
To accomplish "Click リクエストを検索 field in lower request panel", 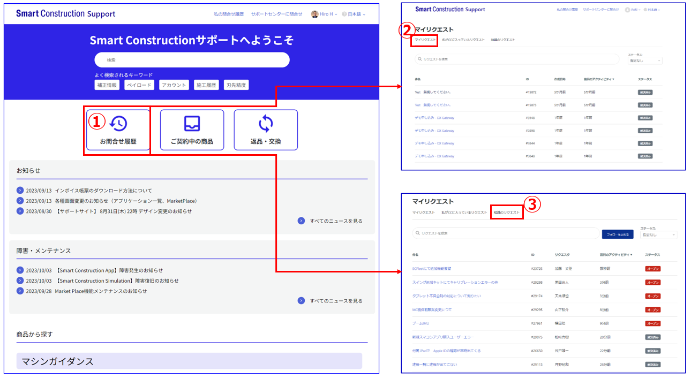I will tap(506, 233).
